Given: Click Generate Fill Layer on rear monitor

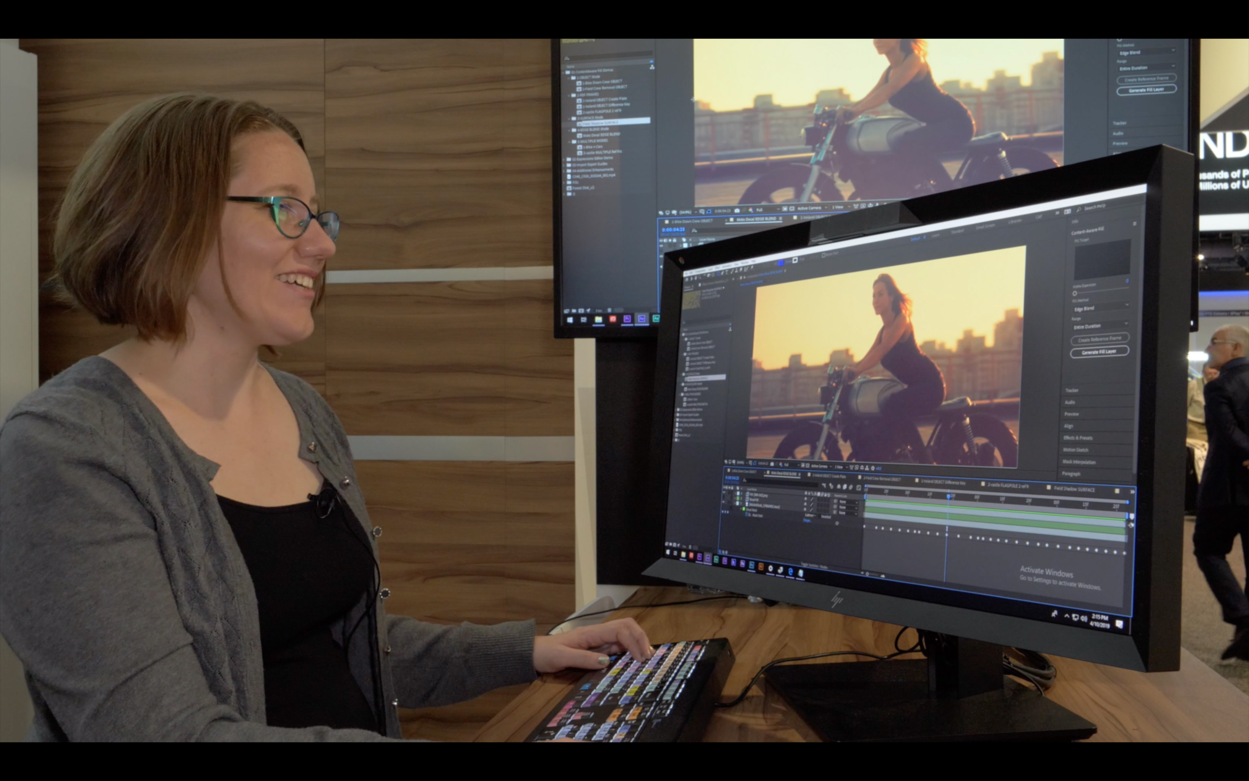Looking at the screenshot, I should click(x=1146, y=90).
